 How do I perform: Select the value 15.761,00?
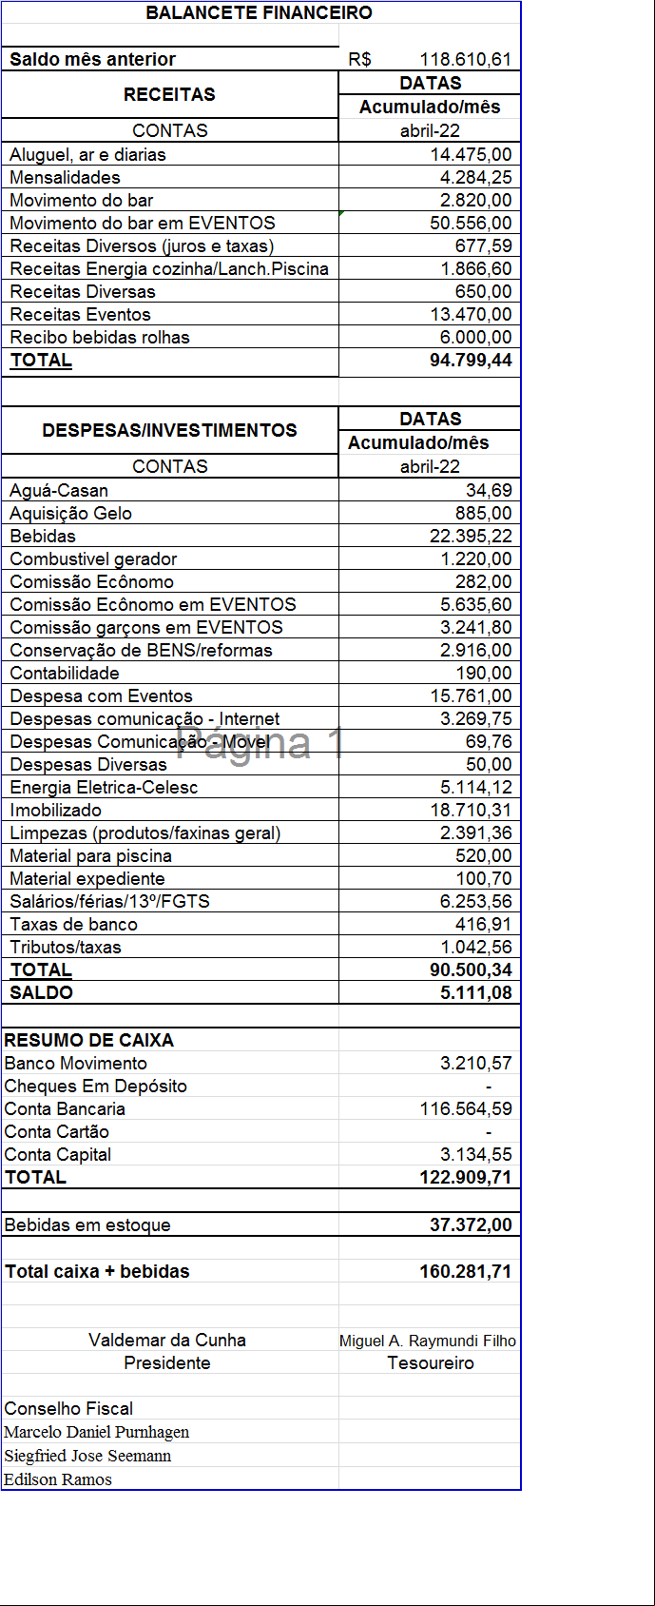click(x=471, y=695)
